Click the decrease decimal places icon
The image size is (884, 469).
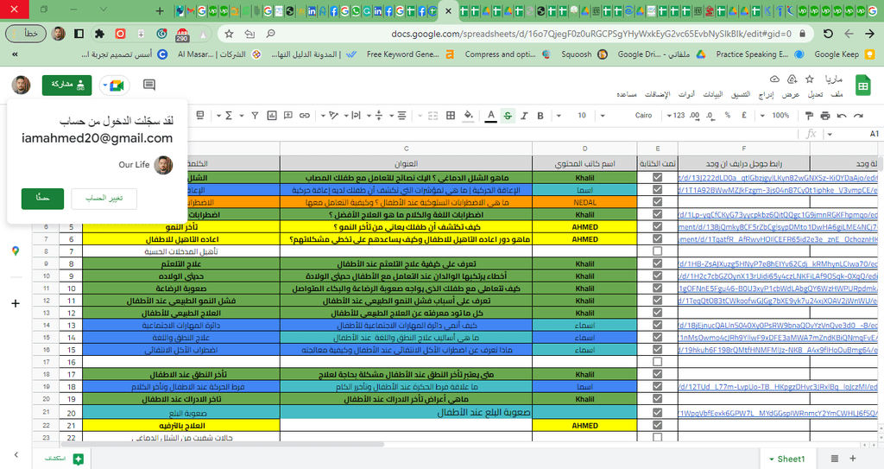pyautogui.click(x=710, y=116)
